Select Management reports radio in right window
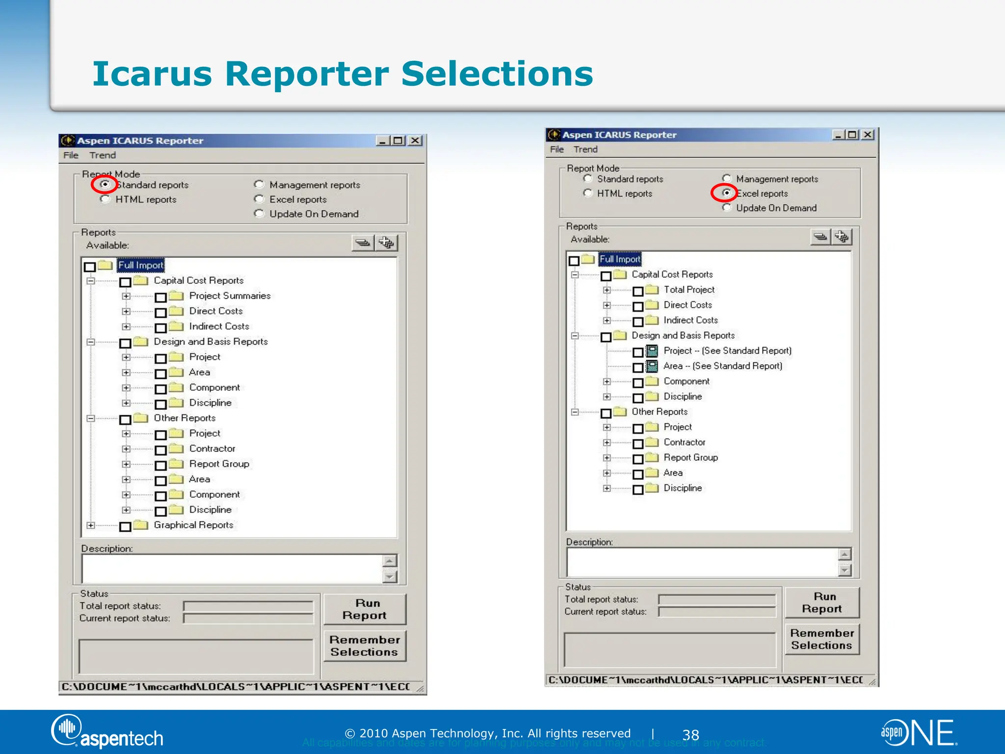This screenshot has width=1005, height=754. (727, 179)
